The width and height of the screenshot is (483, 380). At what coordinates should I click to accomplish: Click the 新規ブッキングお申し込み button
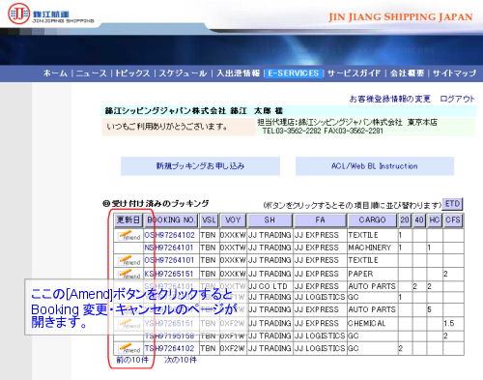tap(200, 166)
